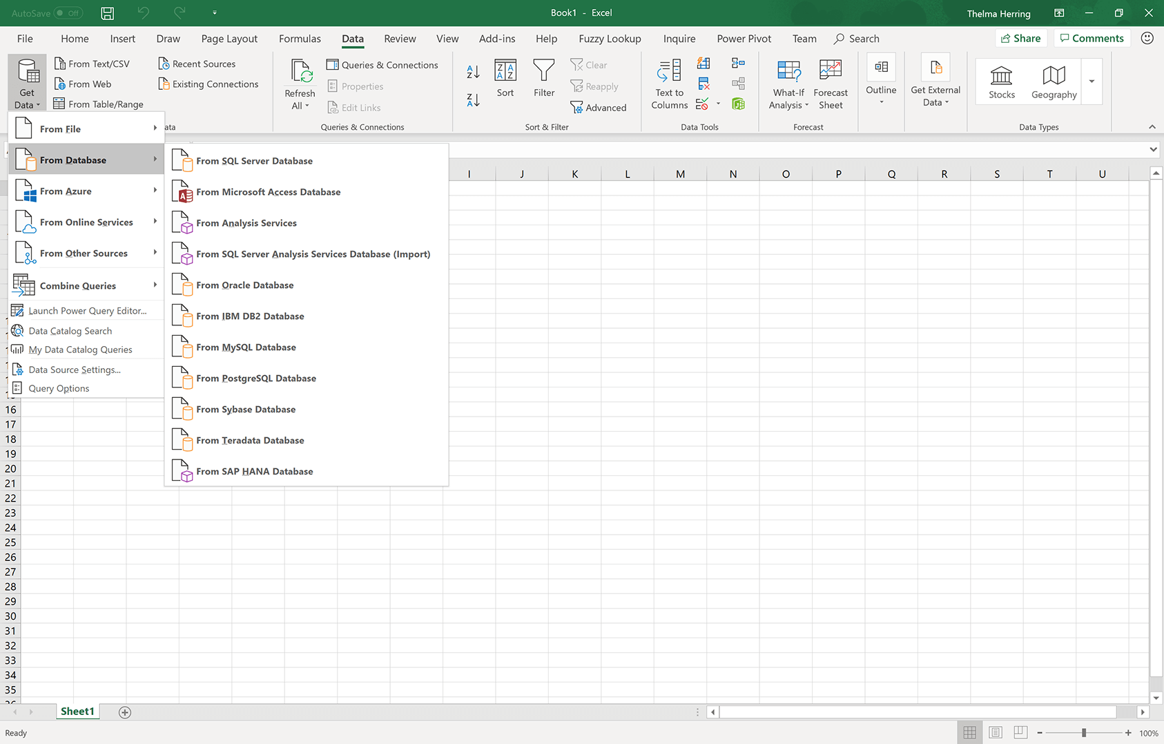Select From Oracle Database
1164x744 pixels.
coord(307,285)
